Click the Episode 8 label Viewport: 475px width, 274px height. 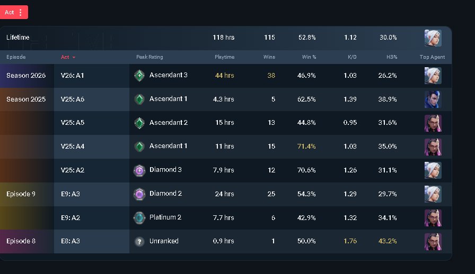[x=21, y=241]
